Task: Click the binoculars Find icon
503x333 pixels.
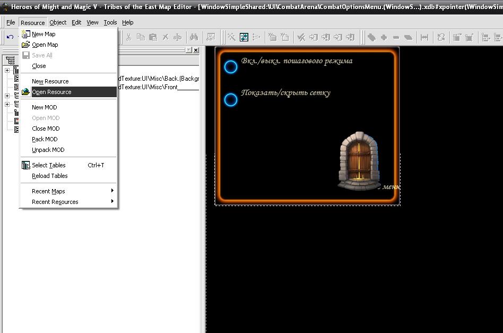Action: click(194, 37)
